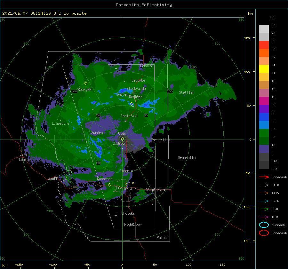The image size is (288, 269).
Task: Click the yellow radar site marker at Olds
Action: coord(122,139)
